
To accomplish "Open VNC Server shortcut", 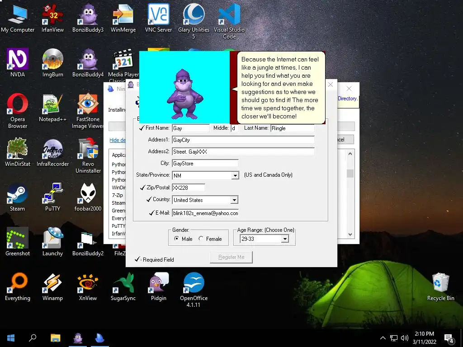I will tap(158, 18).
